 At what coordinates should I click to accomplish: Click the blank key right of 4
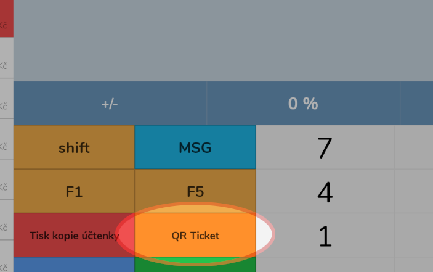pyautogui.click(x=414, y=191)
